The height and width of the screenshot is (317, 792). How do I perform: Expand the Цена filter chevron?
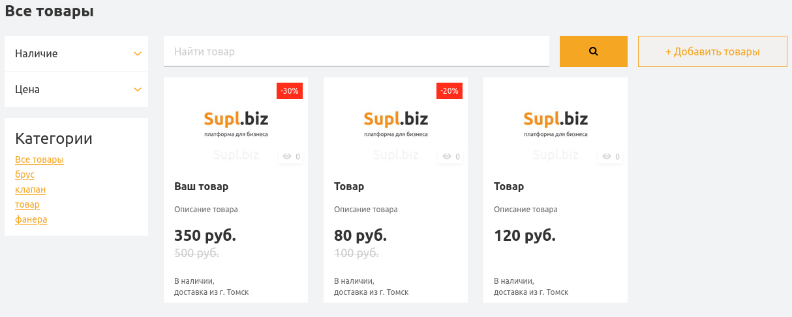coord(138,89)
